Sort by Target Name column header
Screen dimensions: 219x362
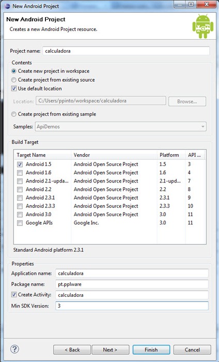(42, 155)
